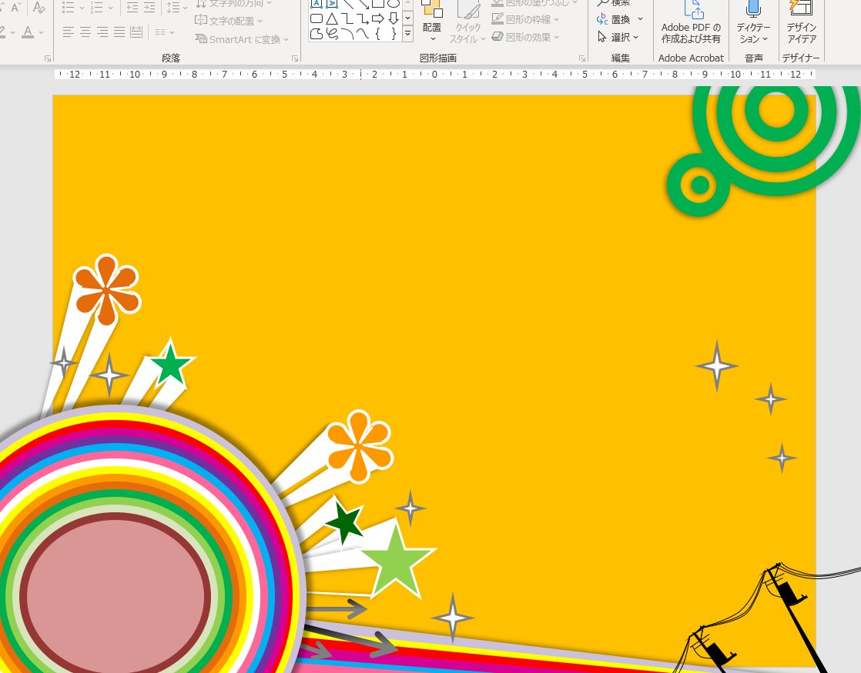Expand the full shapes gallery
861x673 pixels.
(x=408, y=34)
